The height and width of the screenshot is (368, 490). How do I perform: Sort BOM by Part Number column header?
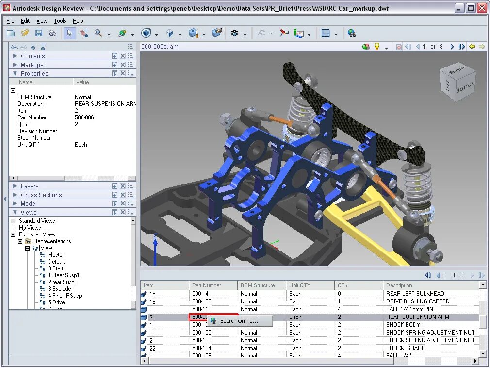(x=213, y=285)
